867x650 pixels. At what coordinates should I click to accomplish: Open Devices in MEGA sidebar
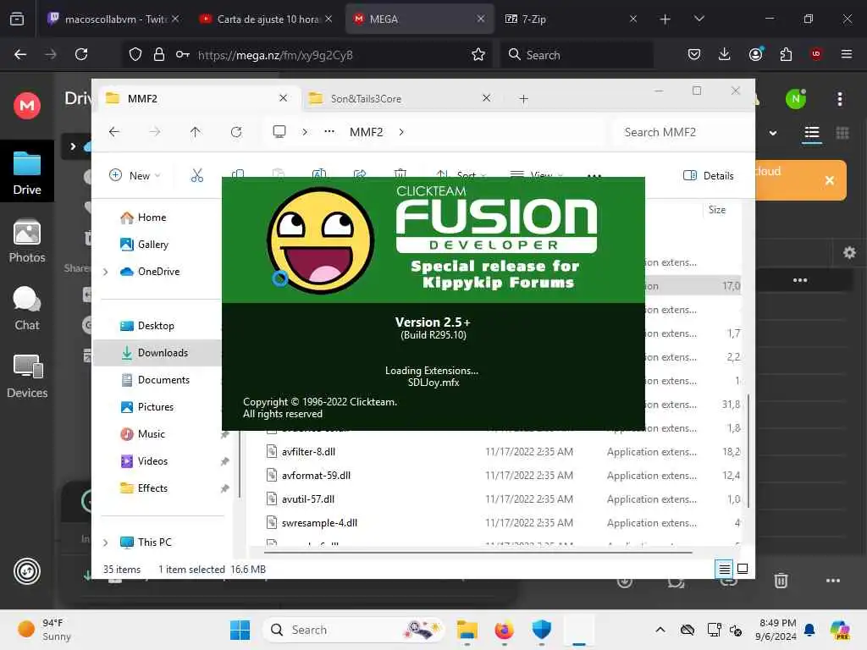pyautogui.click(x=26, y=377)
